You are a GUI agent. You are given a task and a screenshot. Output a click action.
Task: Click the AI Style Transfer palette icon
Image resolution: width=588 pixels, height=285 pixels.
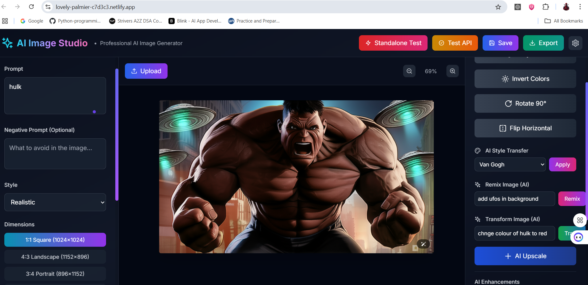point(478,151)
